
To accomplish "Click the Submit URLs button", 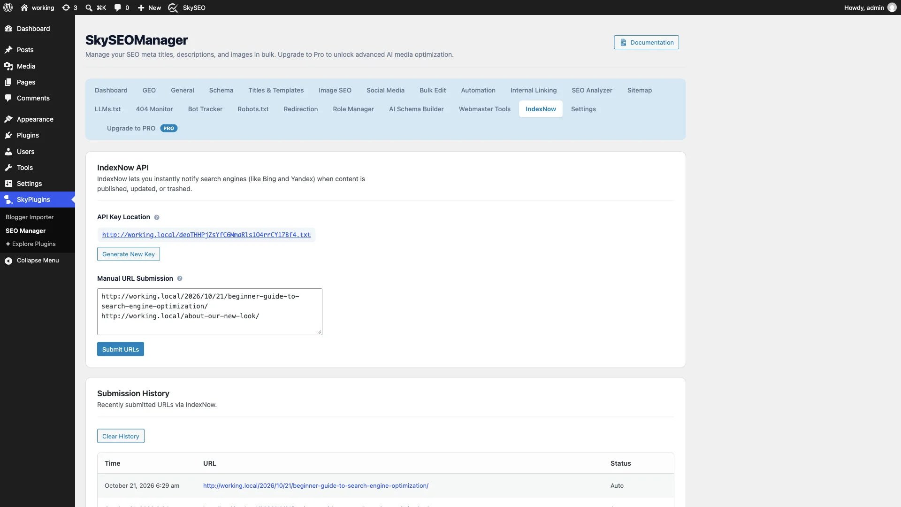I will tap(121, 349).
